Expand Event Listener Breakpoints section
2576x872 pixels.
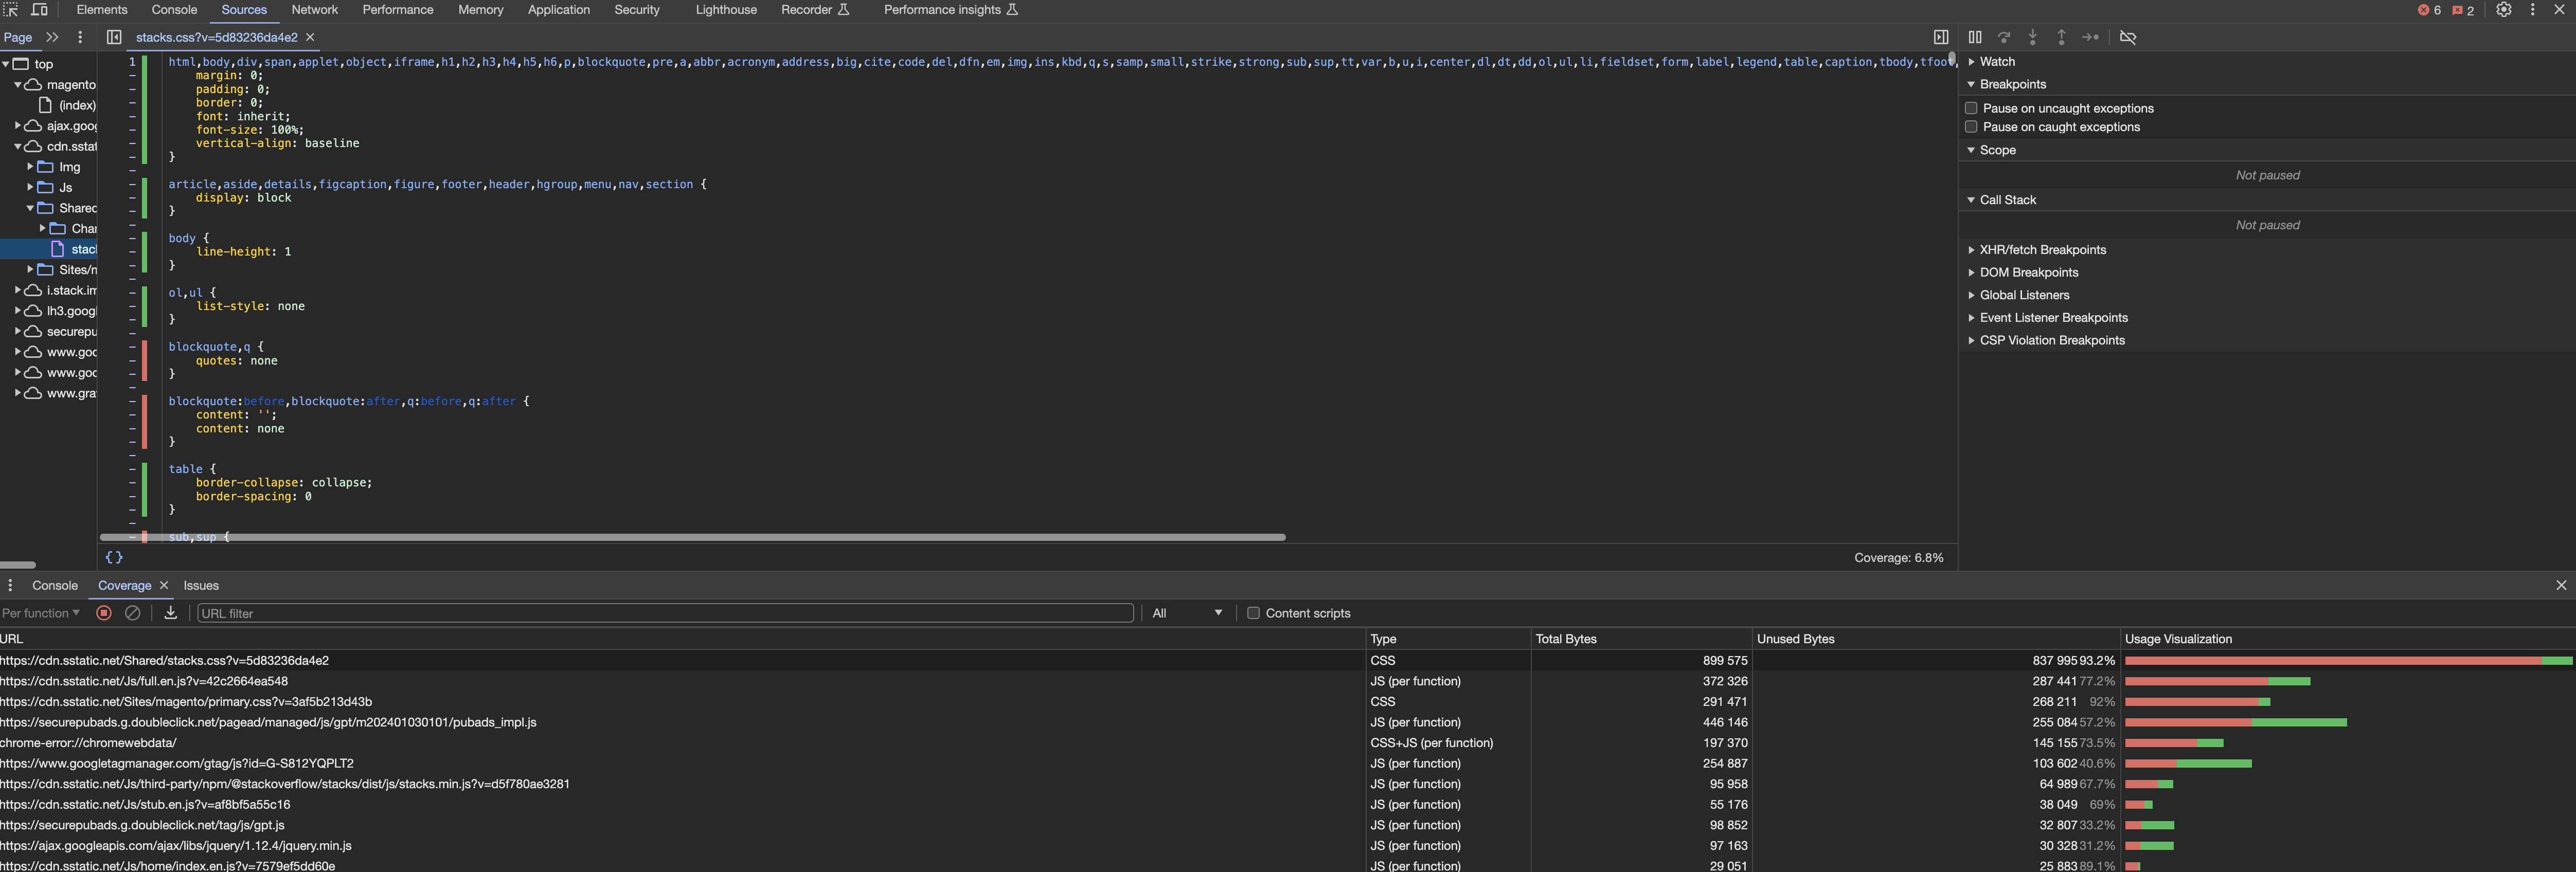[2053, 318]
